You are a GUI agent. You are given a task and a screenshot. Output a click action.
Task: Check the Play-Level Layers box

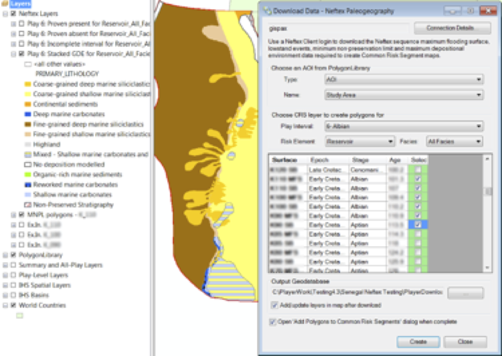pos(13,275)
